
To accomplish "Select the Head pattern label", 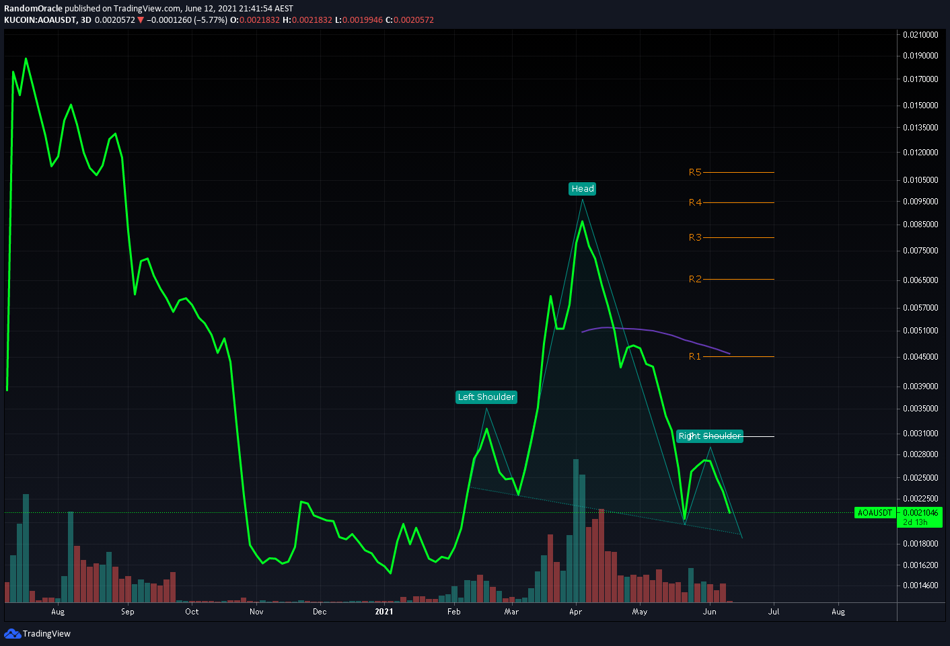I will (583, 189).
